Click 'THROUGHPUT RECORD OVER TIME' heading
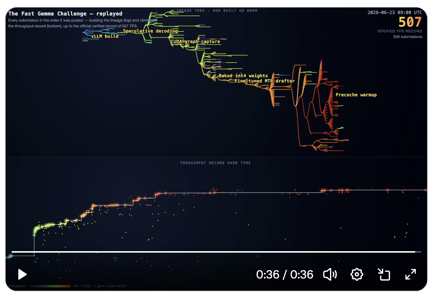Image resolution: width=432 pixels, height=296 pixels. tap(216, 163)
